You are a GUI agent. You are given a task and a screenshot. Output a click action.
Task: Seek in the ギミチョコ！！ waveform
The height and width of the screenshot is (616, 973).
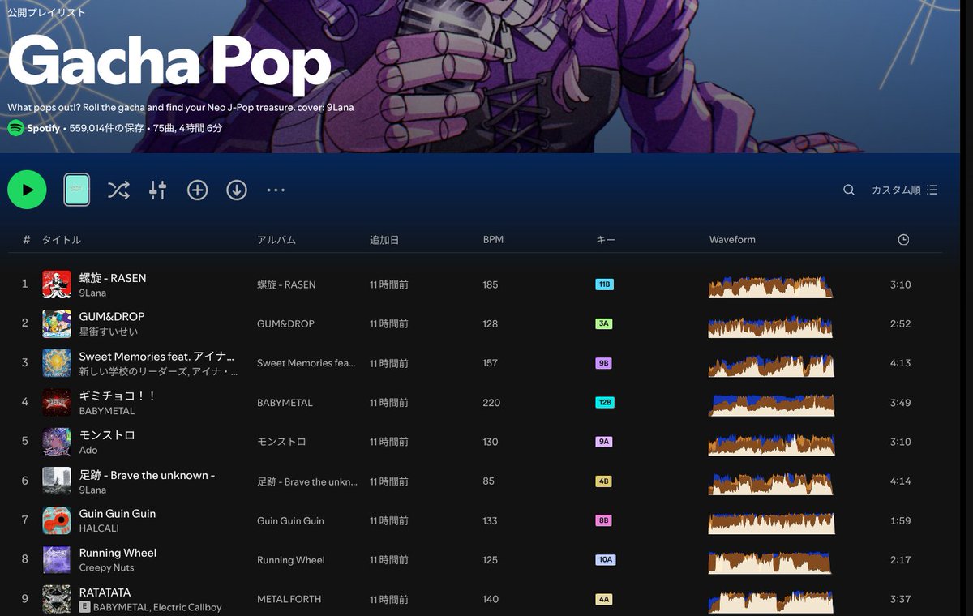(x=771, y=404)
